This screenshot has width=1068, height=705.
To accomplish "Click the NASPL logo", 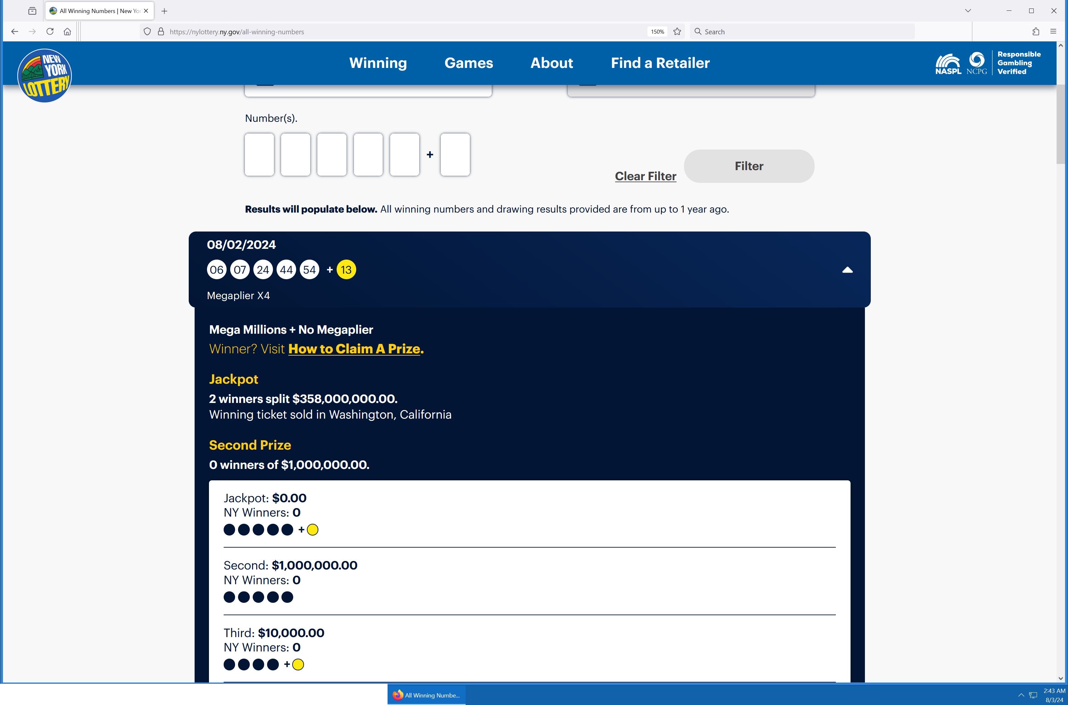I will coord(948,63).
